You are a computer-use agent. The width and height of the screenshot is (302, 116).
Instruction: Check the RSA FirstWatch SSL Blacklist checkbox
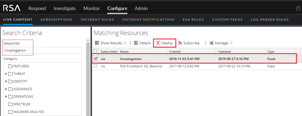[x=95, y=66]
